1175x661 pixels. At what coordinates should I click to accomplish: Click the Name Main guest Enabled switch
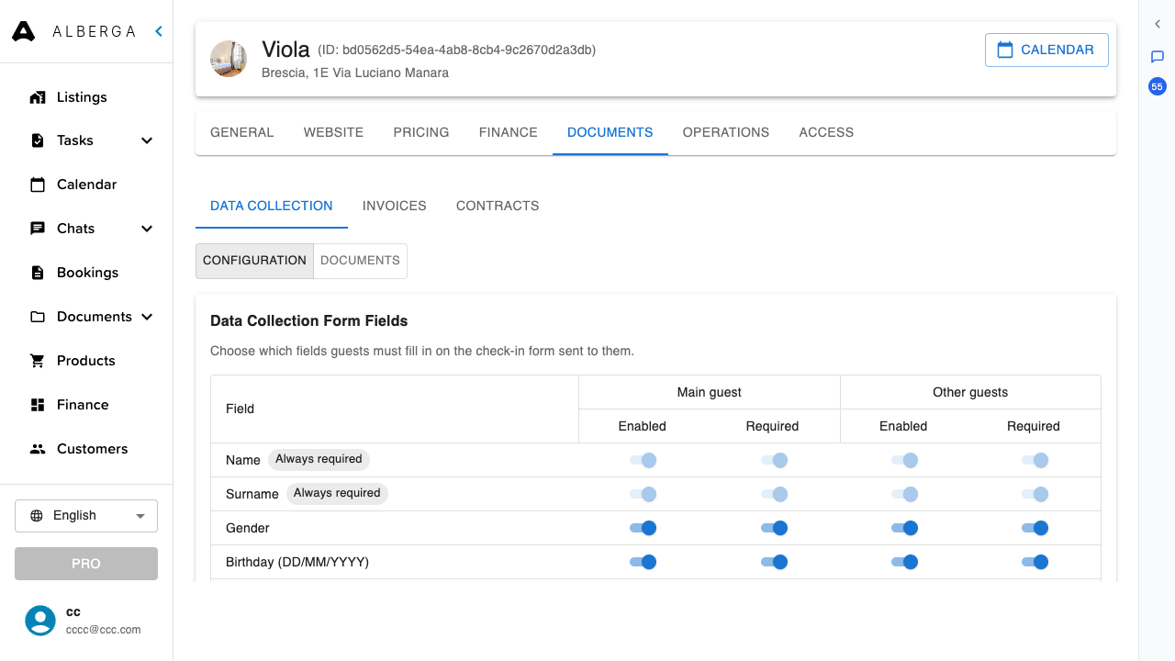643,460
